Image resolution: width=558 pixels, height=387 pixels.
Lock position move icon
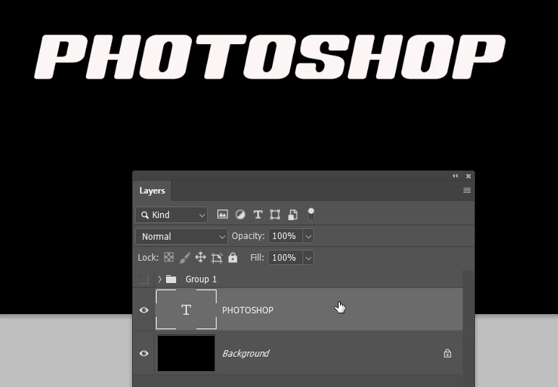pyautogui.click(x=201, y=257)
